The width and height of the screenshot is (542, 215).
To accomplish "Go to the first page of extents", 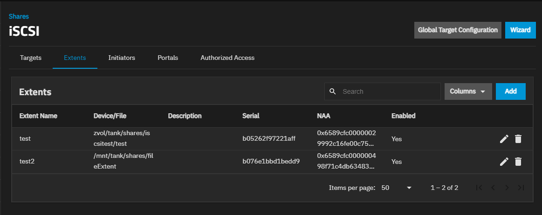I will [x=479, y=188].
